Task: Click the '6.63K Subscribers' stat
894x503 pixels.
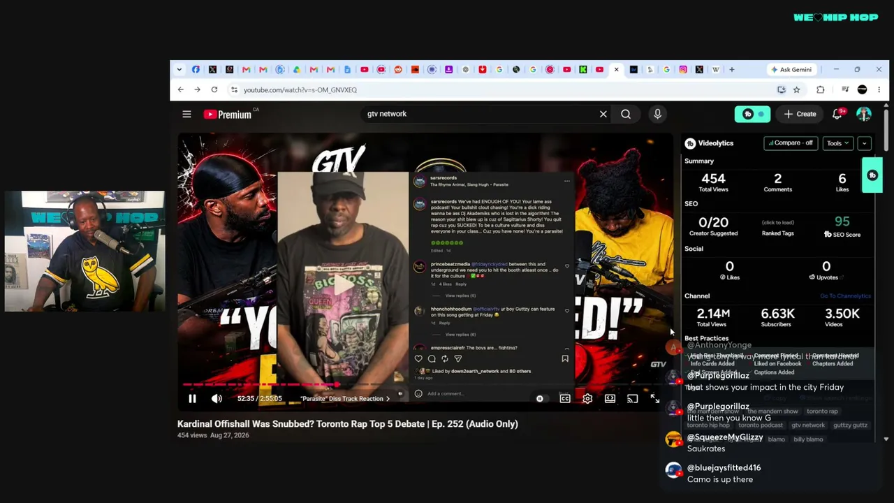Action: pyautogui.click(x=777, y=316)
